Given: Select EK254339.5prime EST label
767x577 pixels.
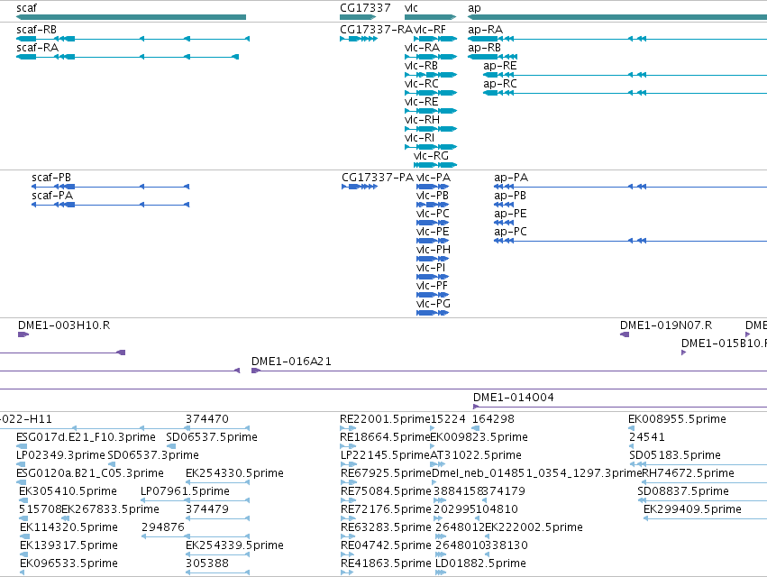Looking at the screenshot, I should click(x=235, y=545).
